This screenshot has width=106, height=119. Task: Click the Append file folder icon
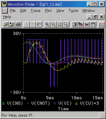[x=12, y=24]
